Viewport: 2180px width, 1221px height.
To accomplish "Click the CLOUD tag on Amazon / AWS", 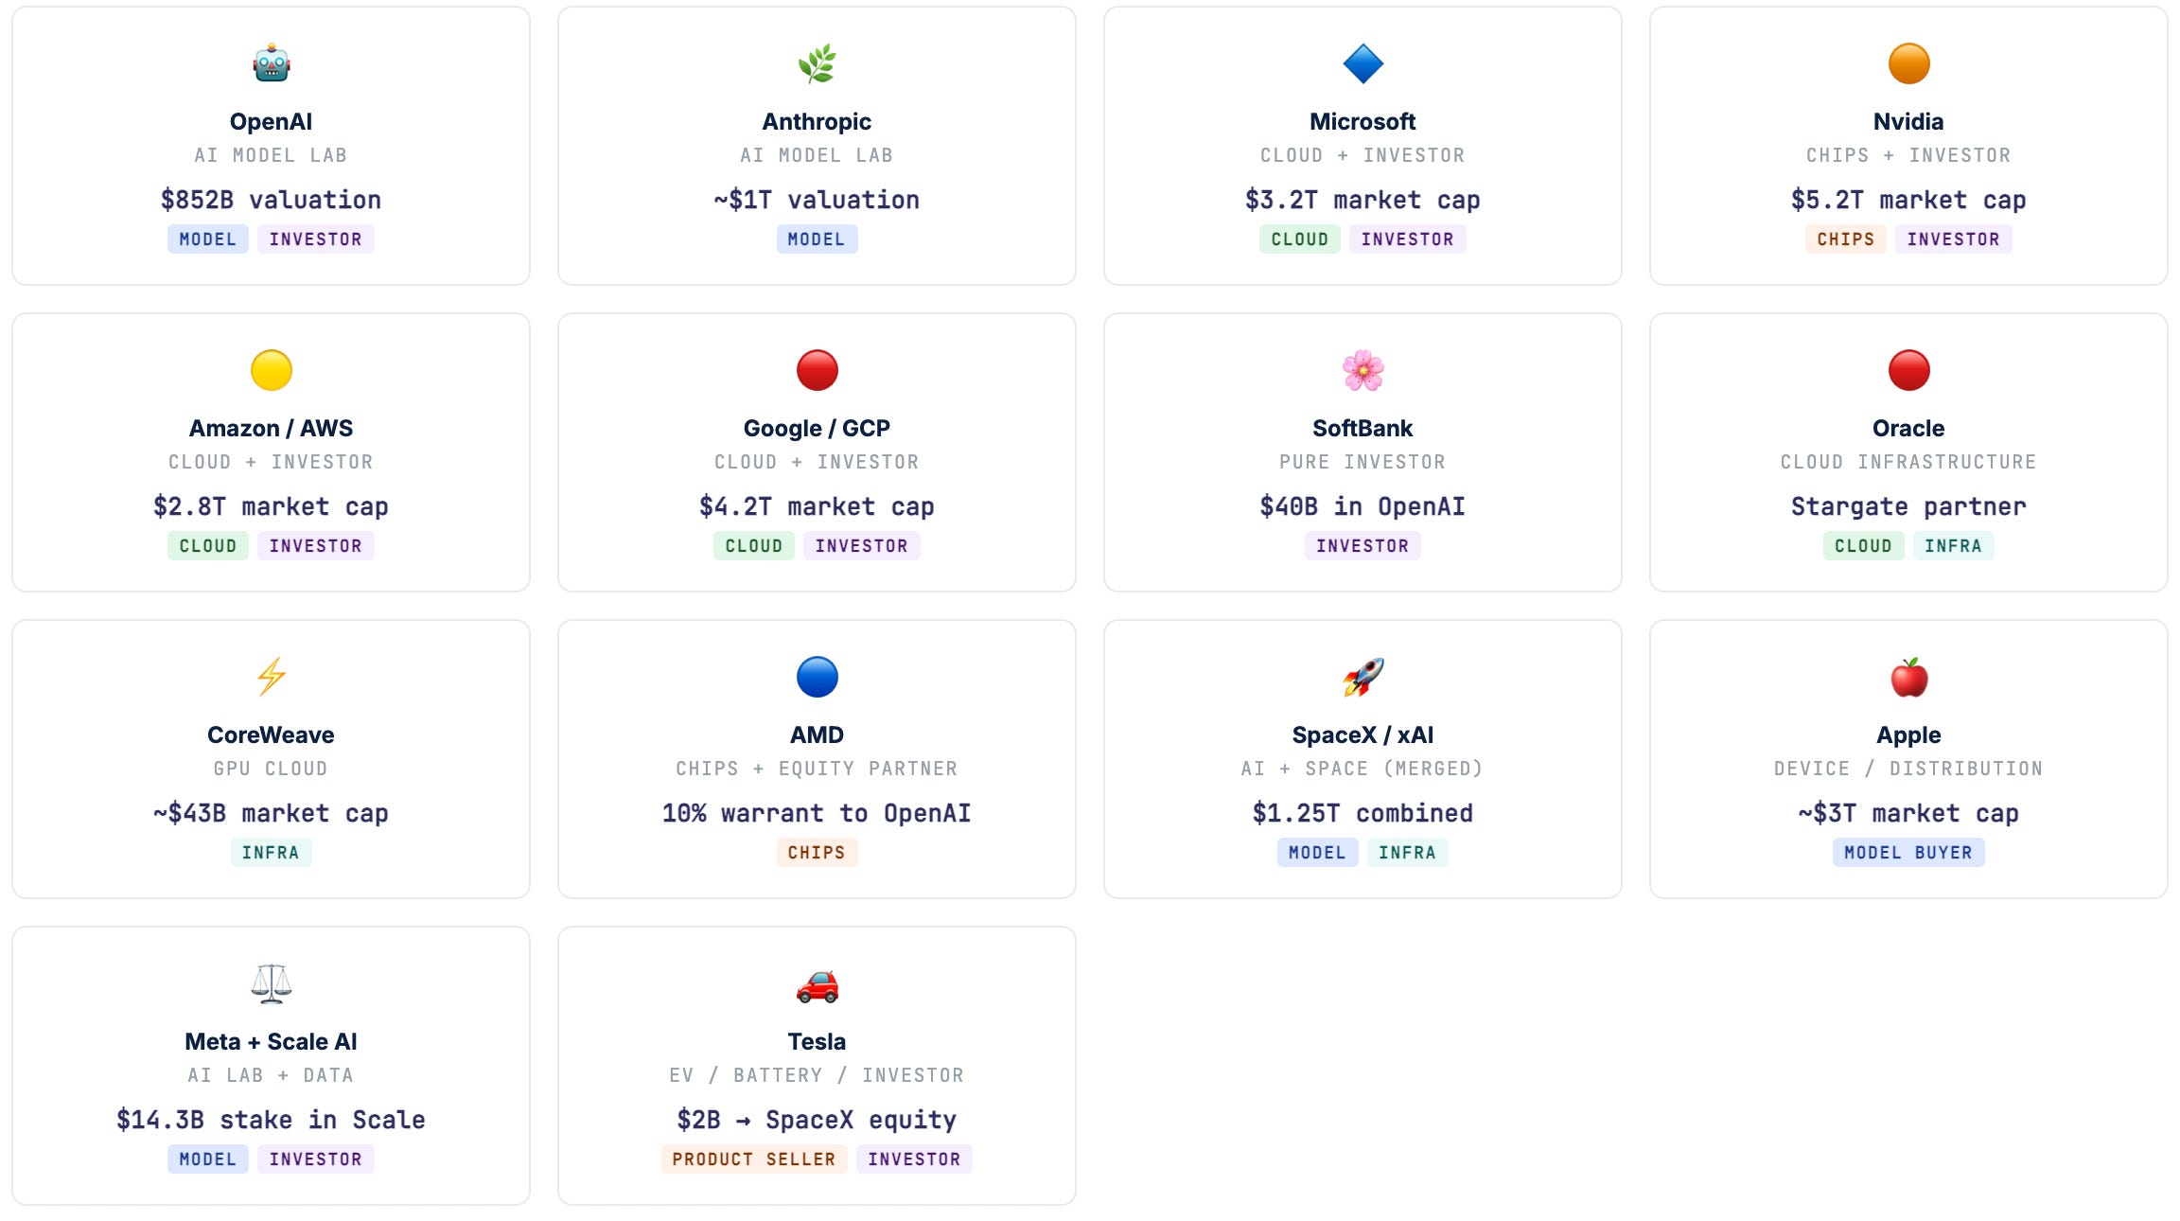I will coord(208,546).
